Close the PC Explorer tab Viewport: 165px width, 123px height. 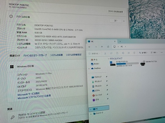click(115, 41)
